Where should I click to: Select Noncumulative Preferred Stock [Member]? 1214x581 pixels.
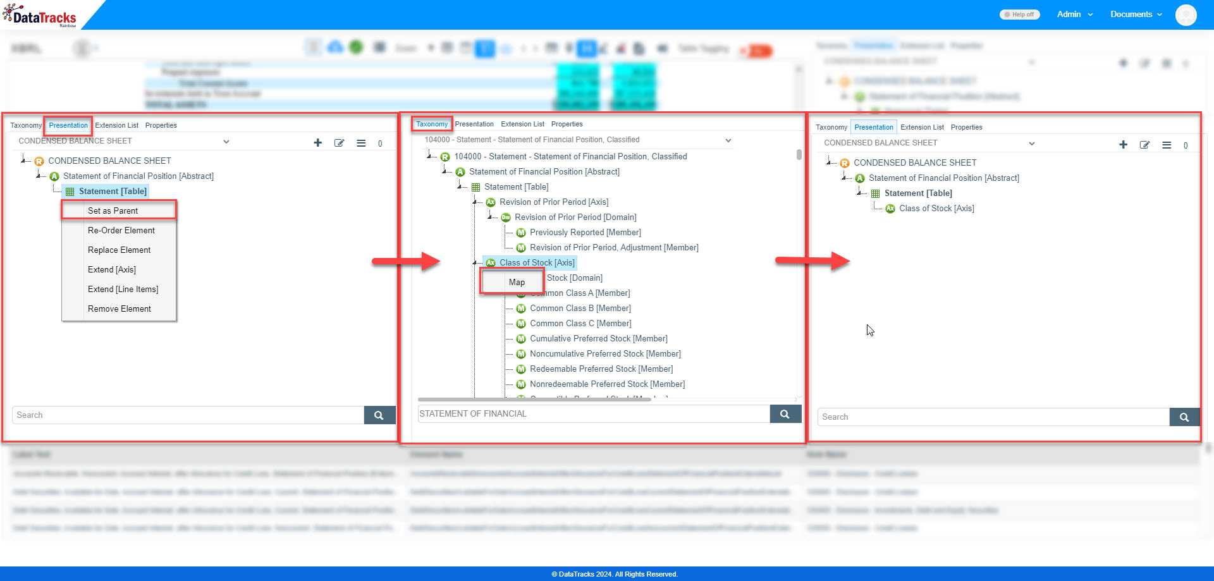pyautogui.click(x=605, y=354)
